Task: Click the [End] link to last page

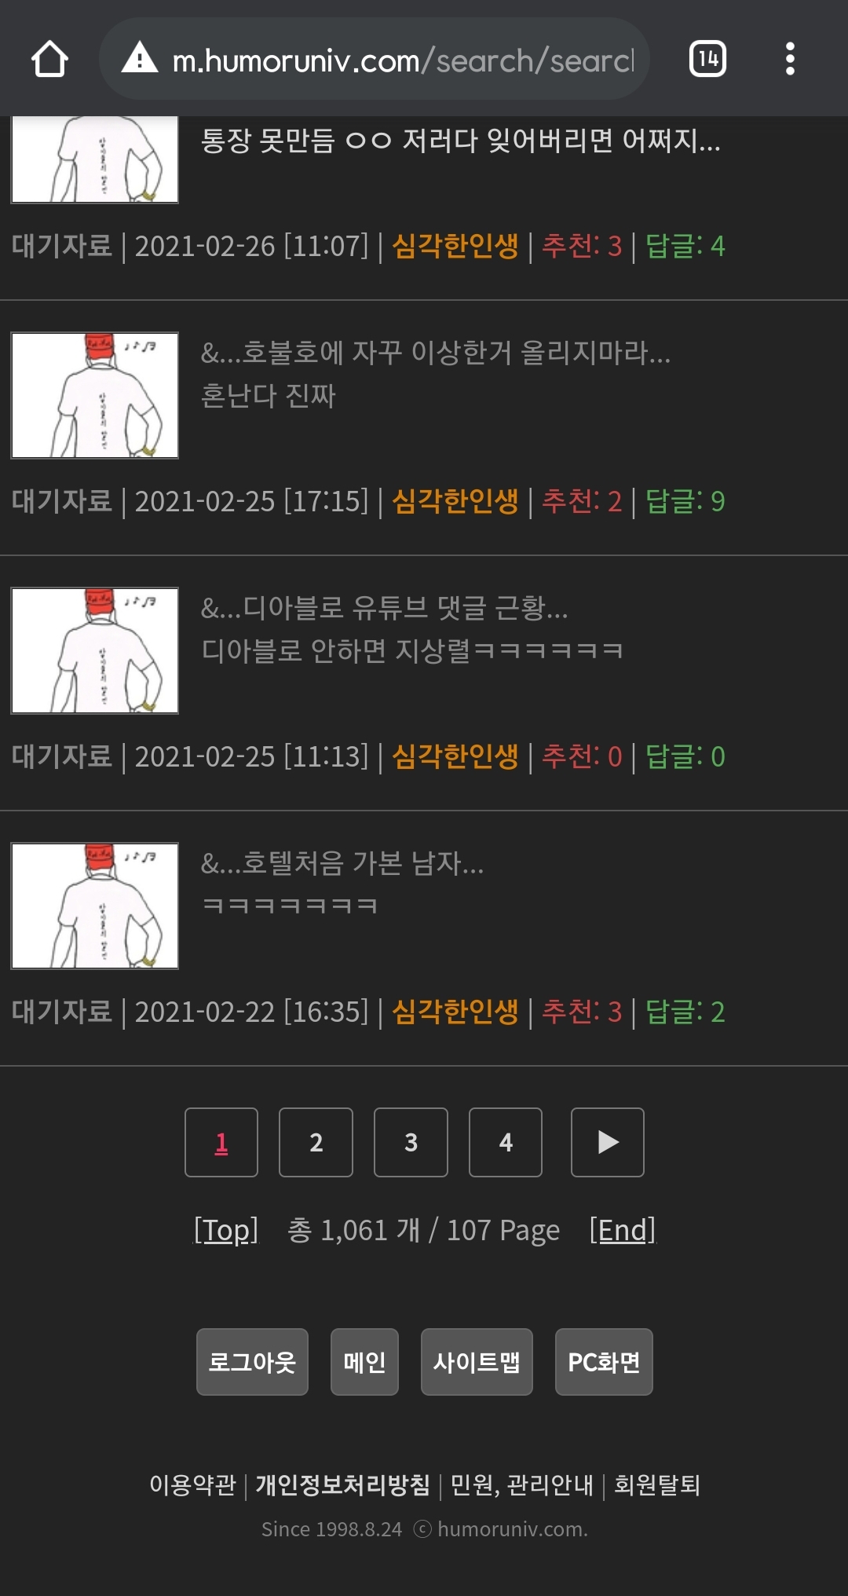Action: pyautogui.click(x=623, y=1230)
